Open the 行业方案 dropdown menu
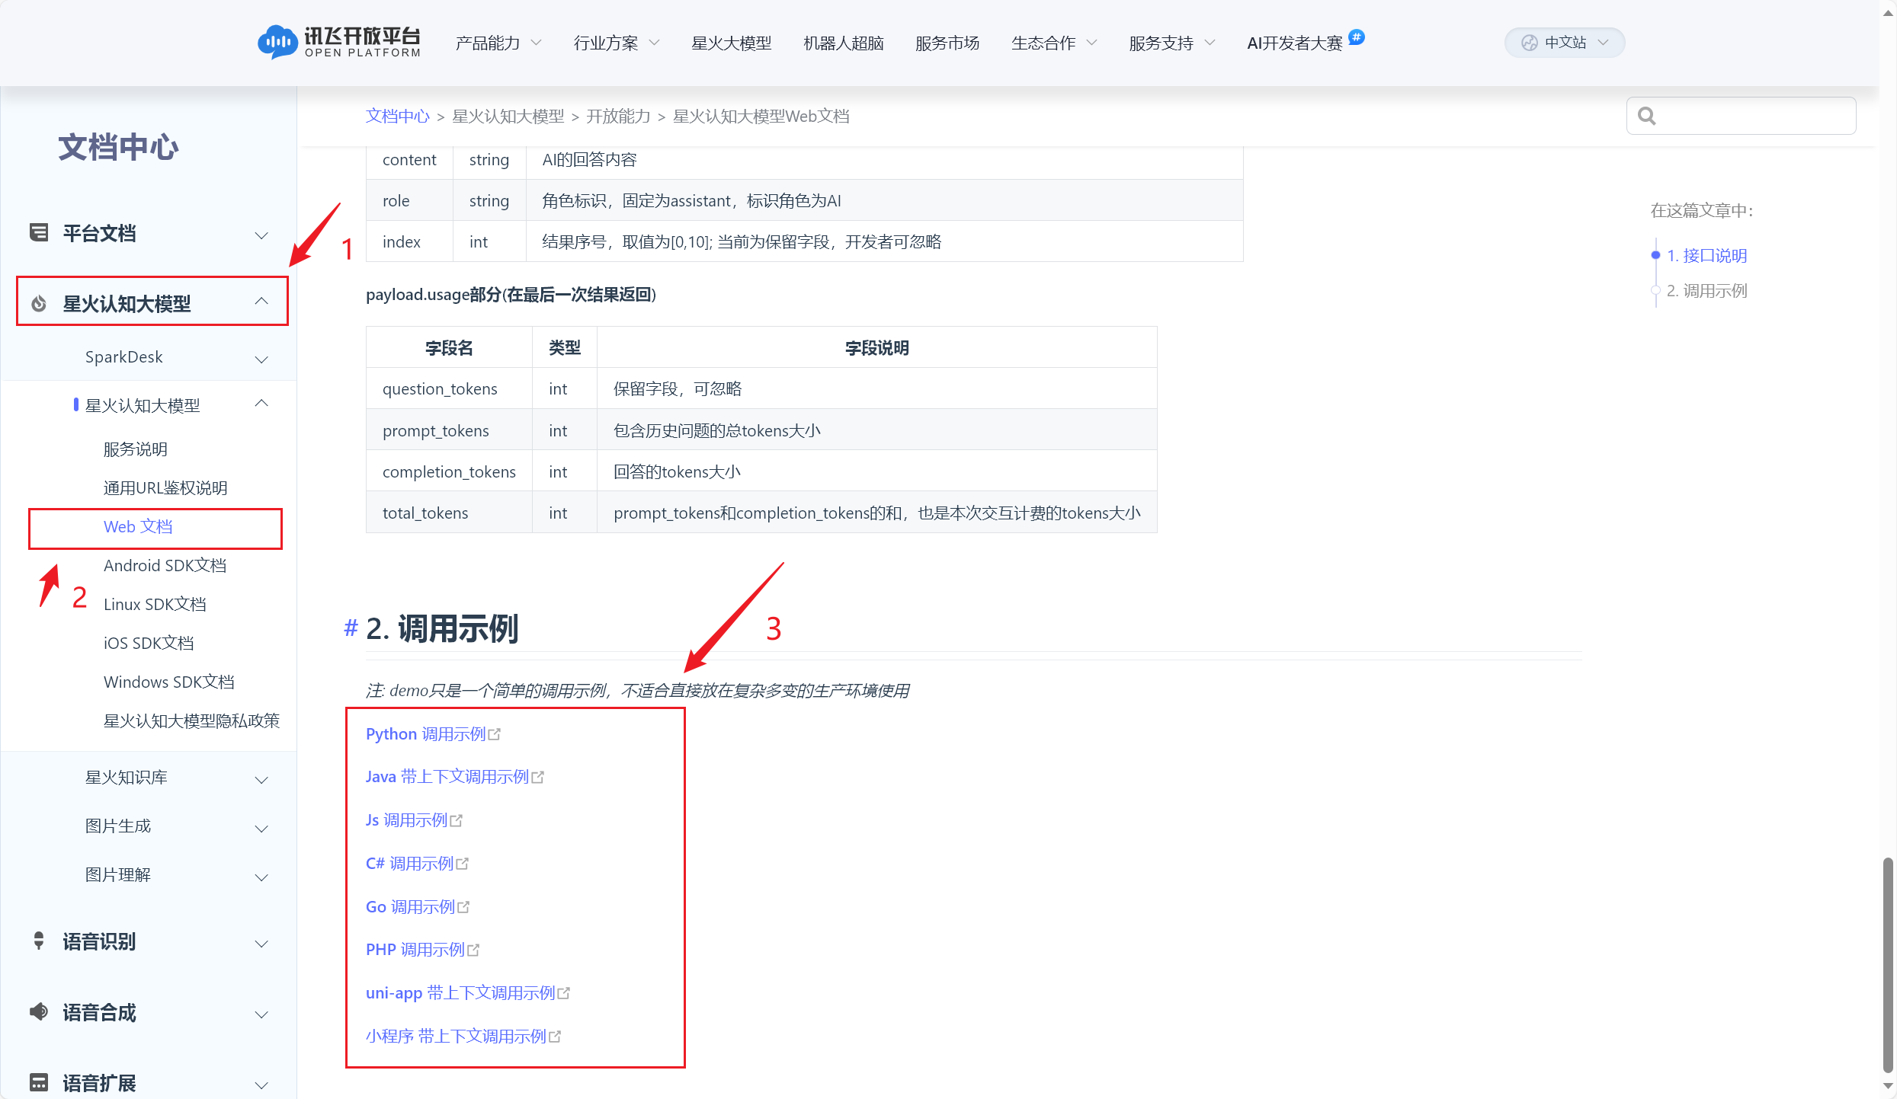The width and height of the screenshot is (1897, 1099). point(617,43)
